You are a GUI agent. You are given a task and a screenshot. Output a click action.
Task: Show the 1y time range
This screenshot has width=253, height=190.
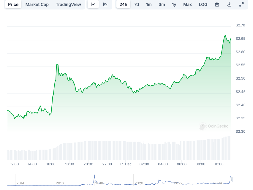174,4
